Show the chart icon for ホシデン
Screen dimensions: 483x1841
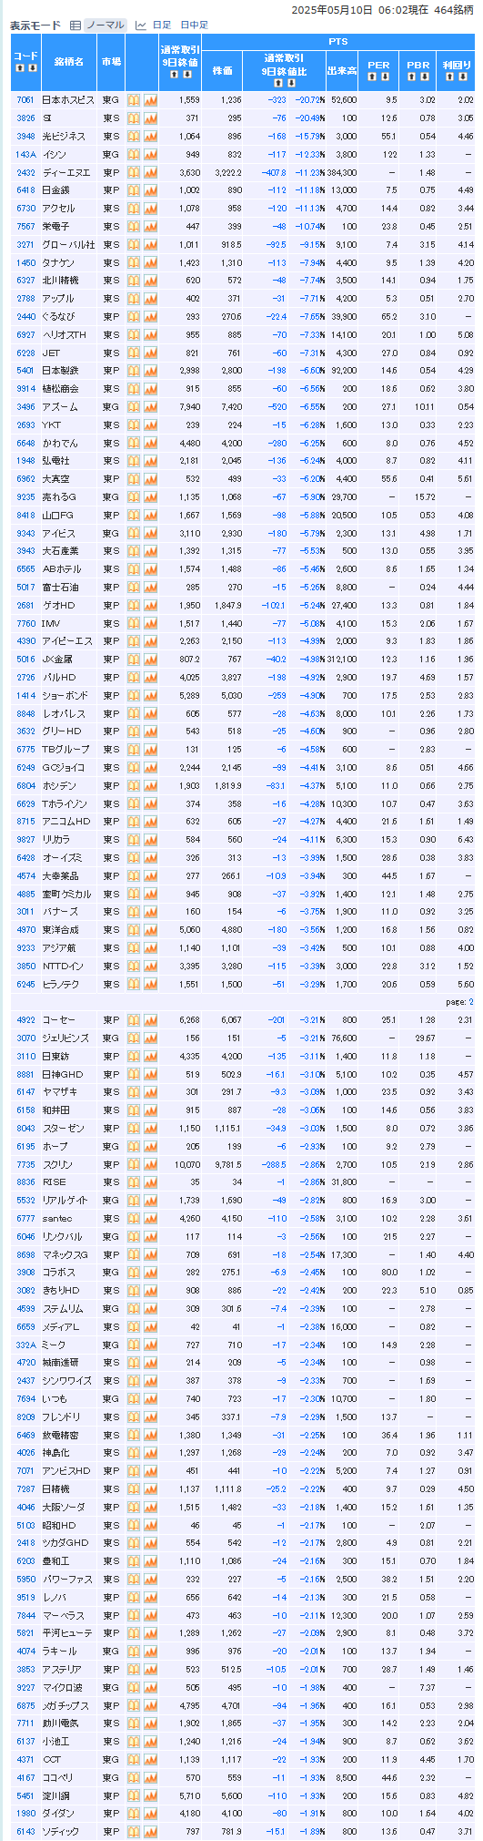pyautogui.click(x=150, y=785)
